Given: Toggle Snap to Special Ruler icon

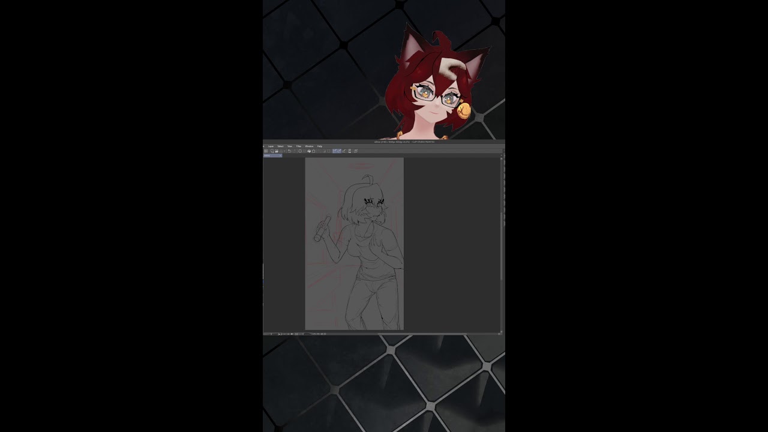Looking at the screenshot, I should 340,151.
